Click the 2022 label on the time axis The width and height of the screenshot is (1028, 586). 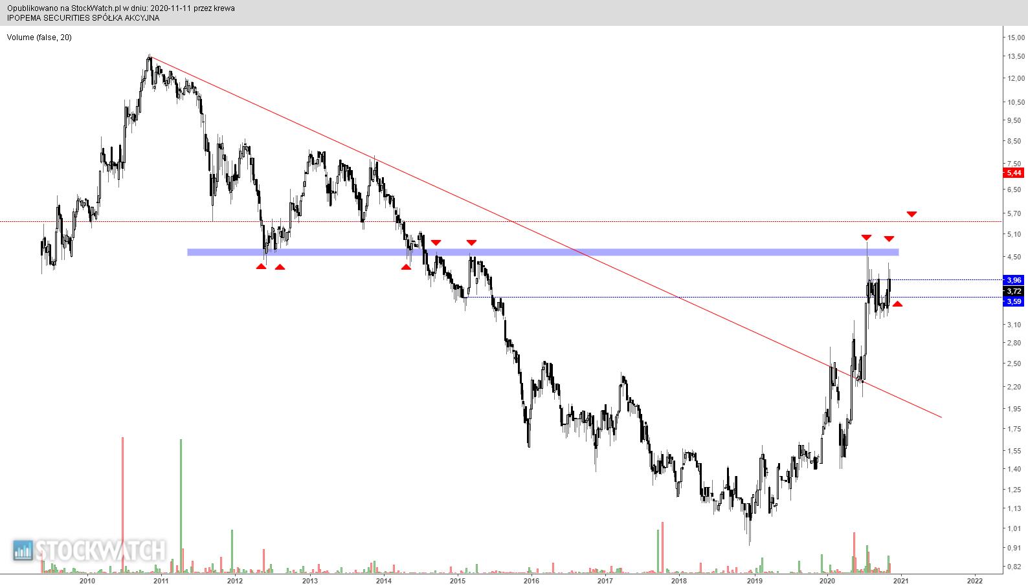click(x=975, y=581)
